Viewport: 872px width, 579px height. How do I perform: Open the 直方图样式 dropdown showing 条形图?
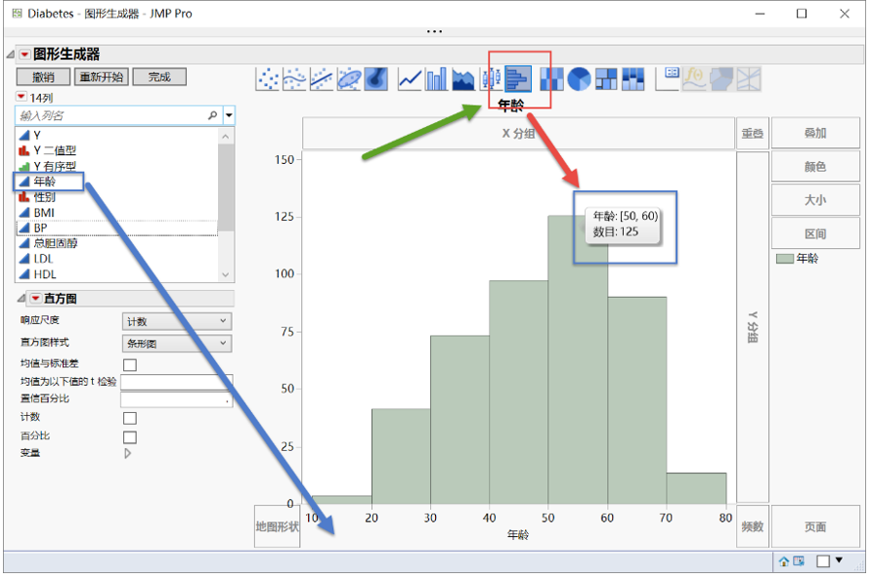(x=177, y=343)
